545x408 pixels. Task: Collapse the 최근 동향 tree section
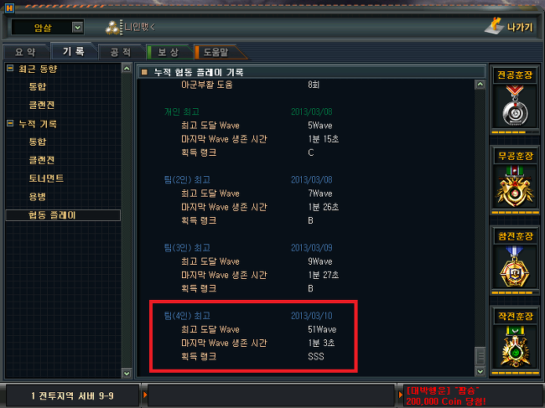pos(10,69)
